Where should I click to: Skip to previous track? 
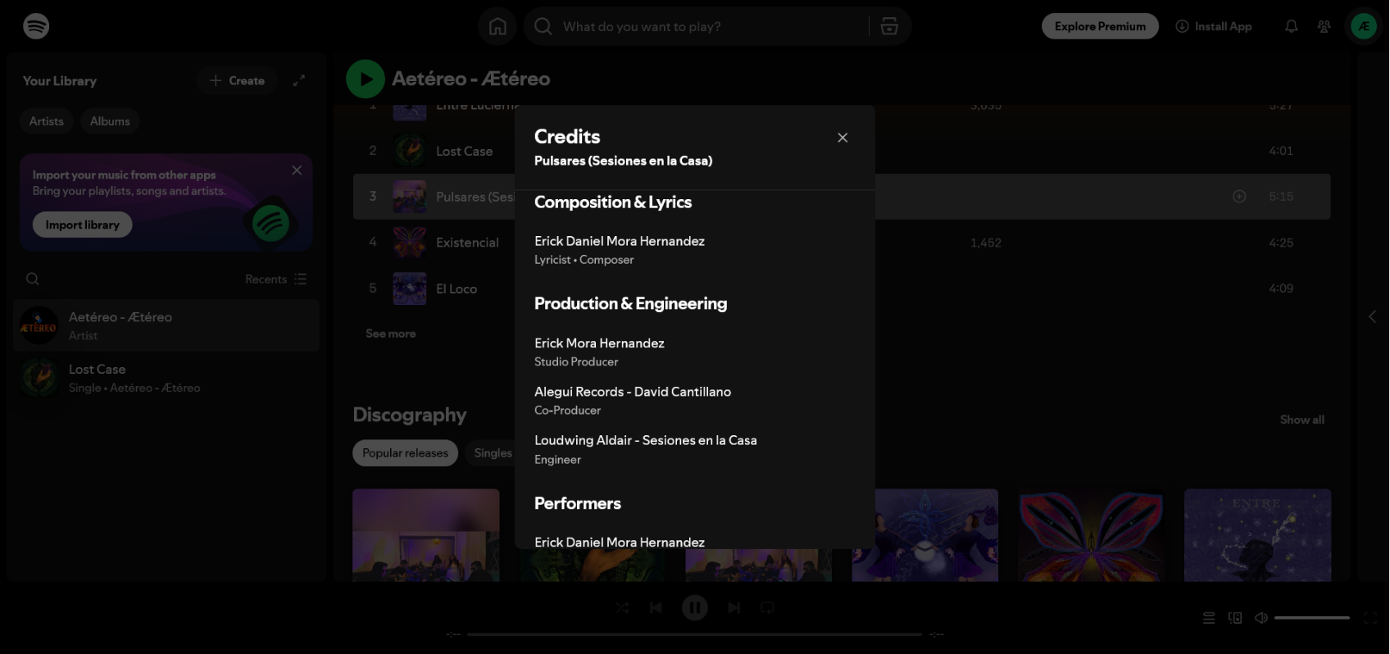[x=656, y=607]
